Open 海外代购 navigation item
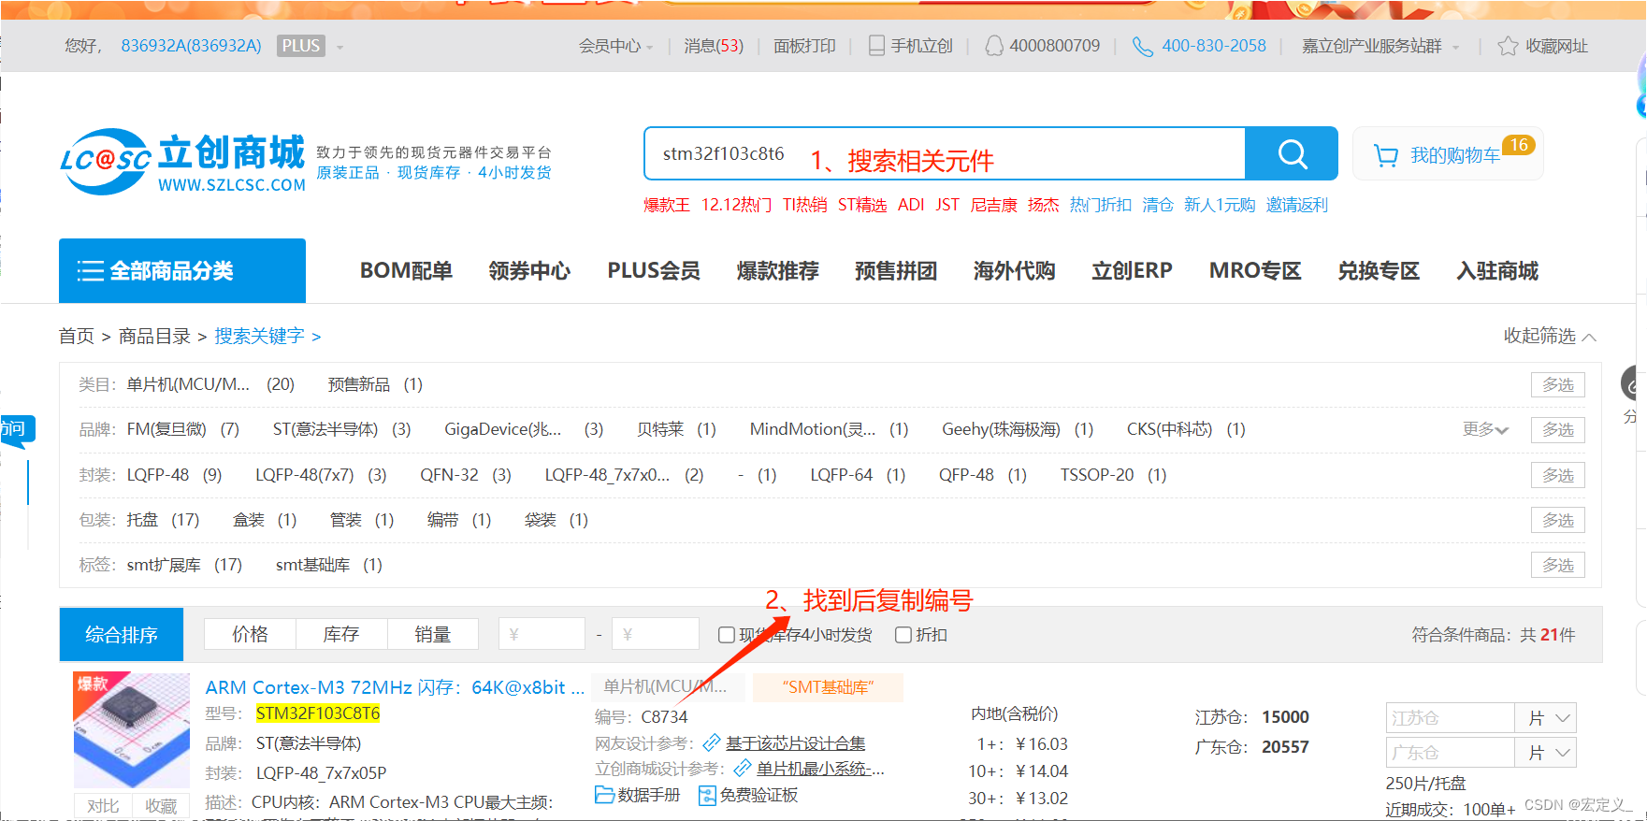Screen dimensions: 1647x821 point(1014,271)
